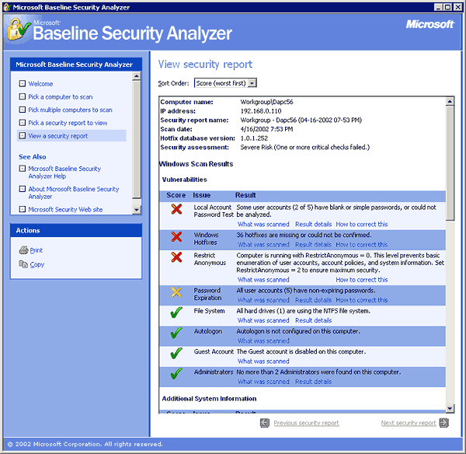
Task: Click bullet icon beside View a security report
Action: coord(23,136)
